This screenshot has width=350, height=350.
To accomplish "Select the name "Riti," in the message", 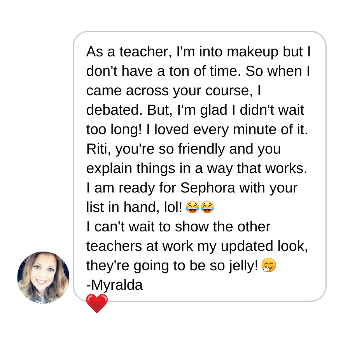I will (x=99, y=149).
